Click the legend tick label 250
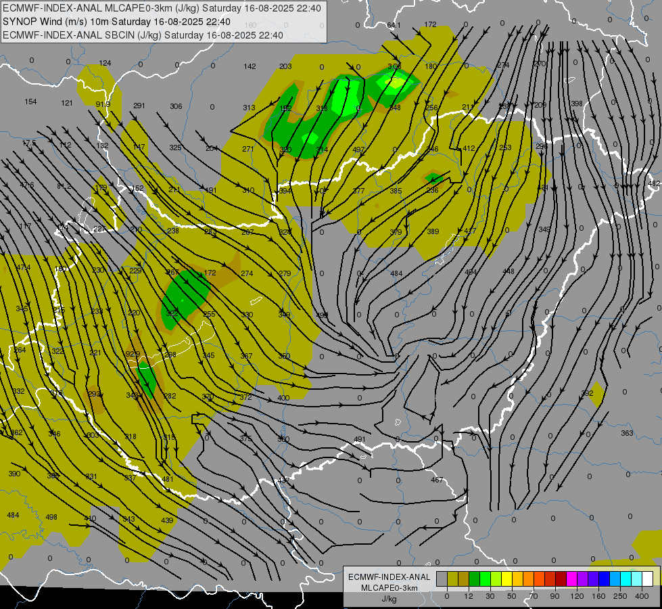The image size is (662, 609). (x=620, y=596)
